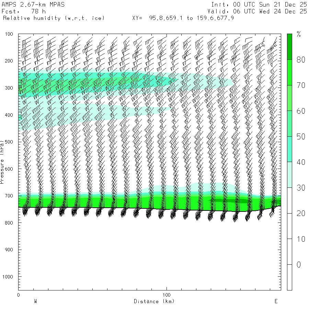Click the colorbar 30 value label
The image size is (309, 309).
[301, 188]
